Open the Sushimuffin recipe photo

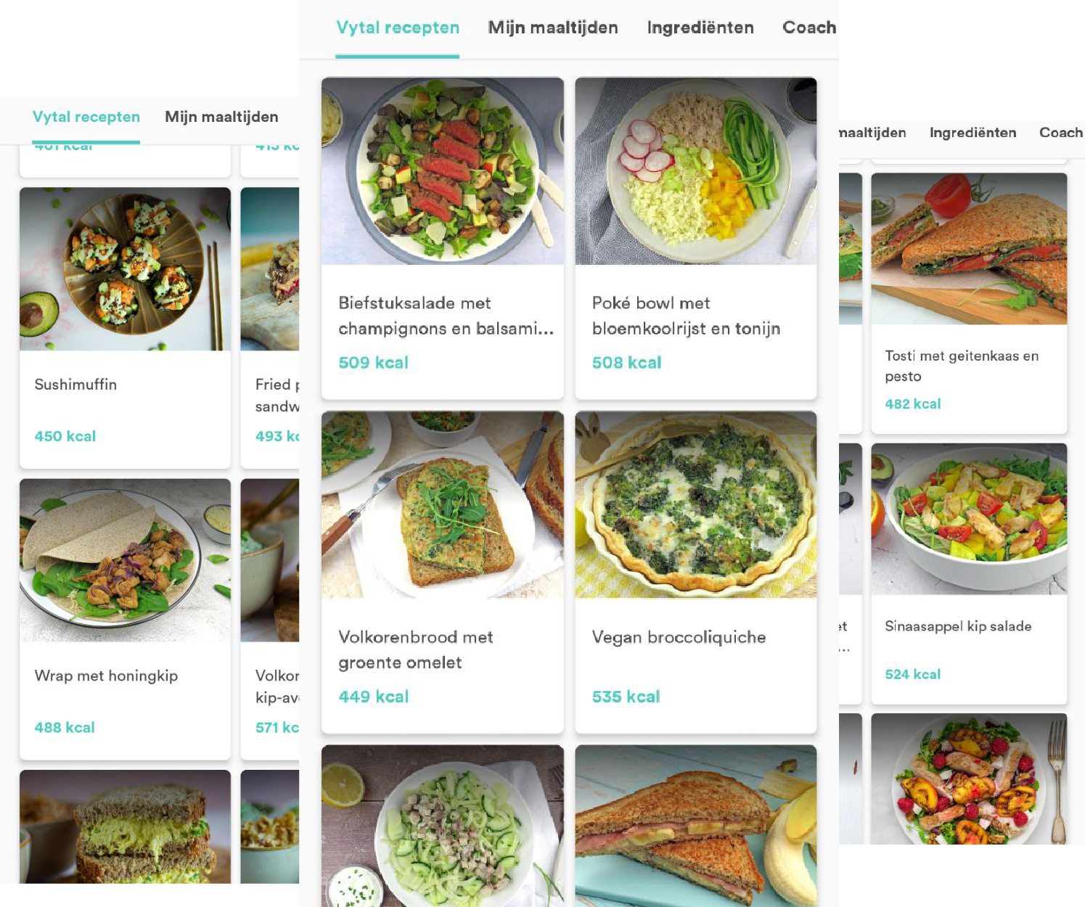[125, 269]
